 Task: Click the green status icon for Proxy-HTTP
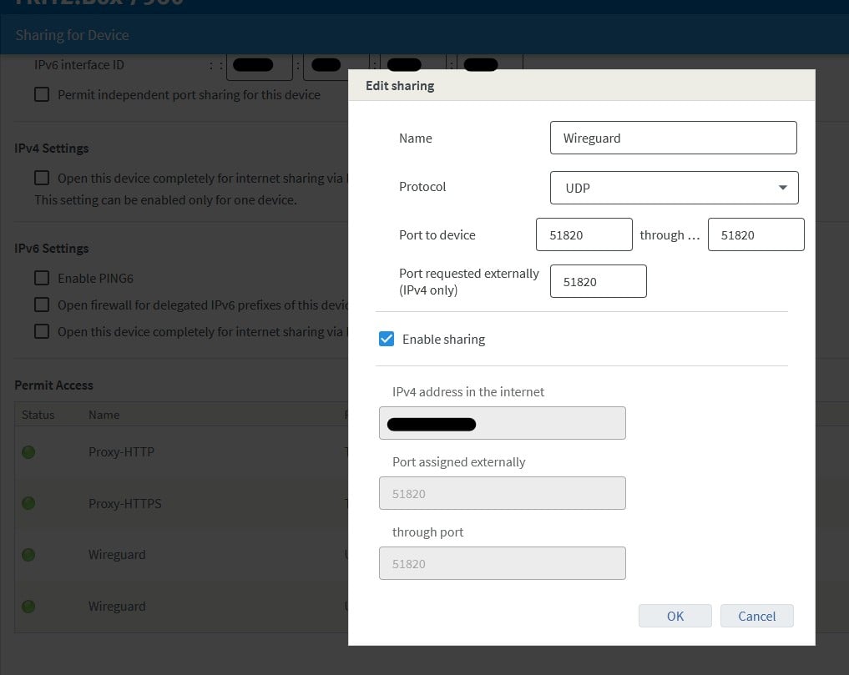click(x=28, y=452)
